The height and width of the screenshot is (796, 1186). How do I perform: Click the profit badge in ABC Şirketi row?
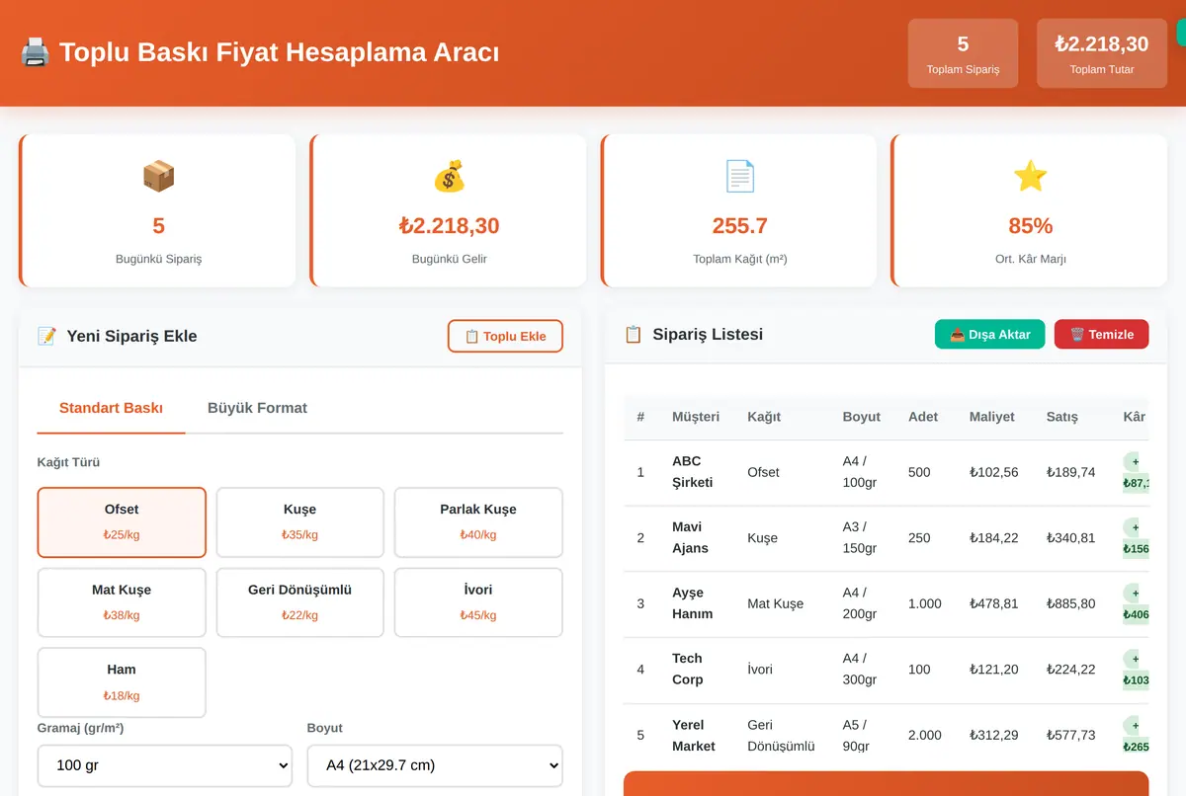click(x=1136, y=472)
